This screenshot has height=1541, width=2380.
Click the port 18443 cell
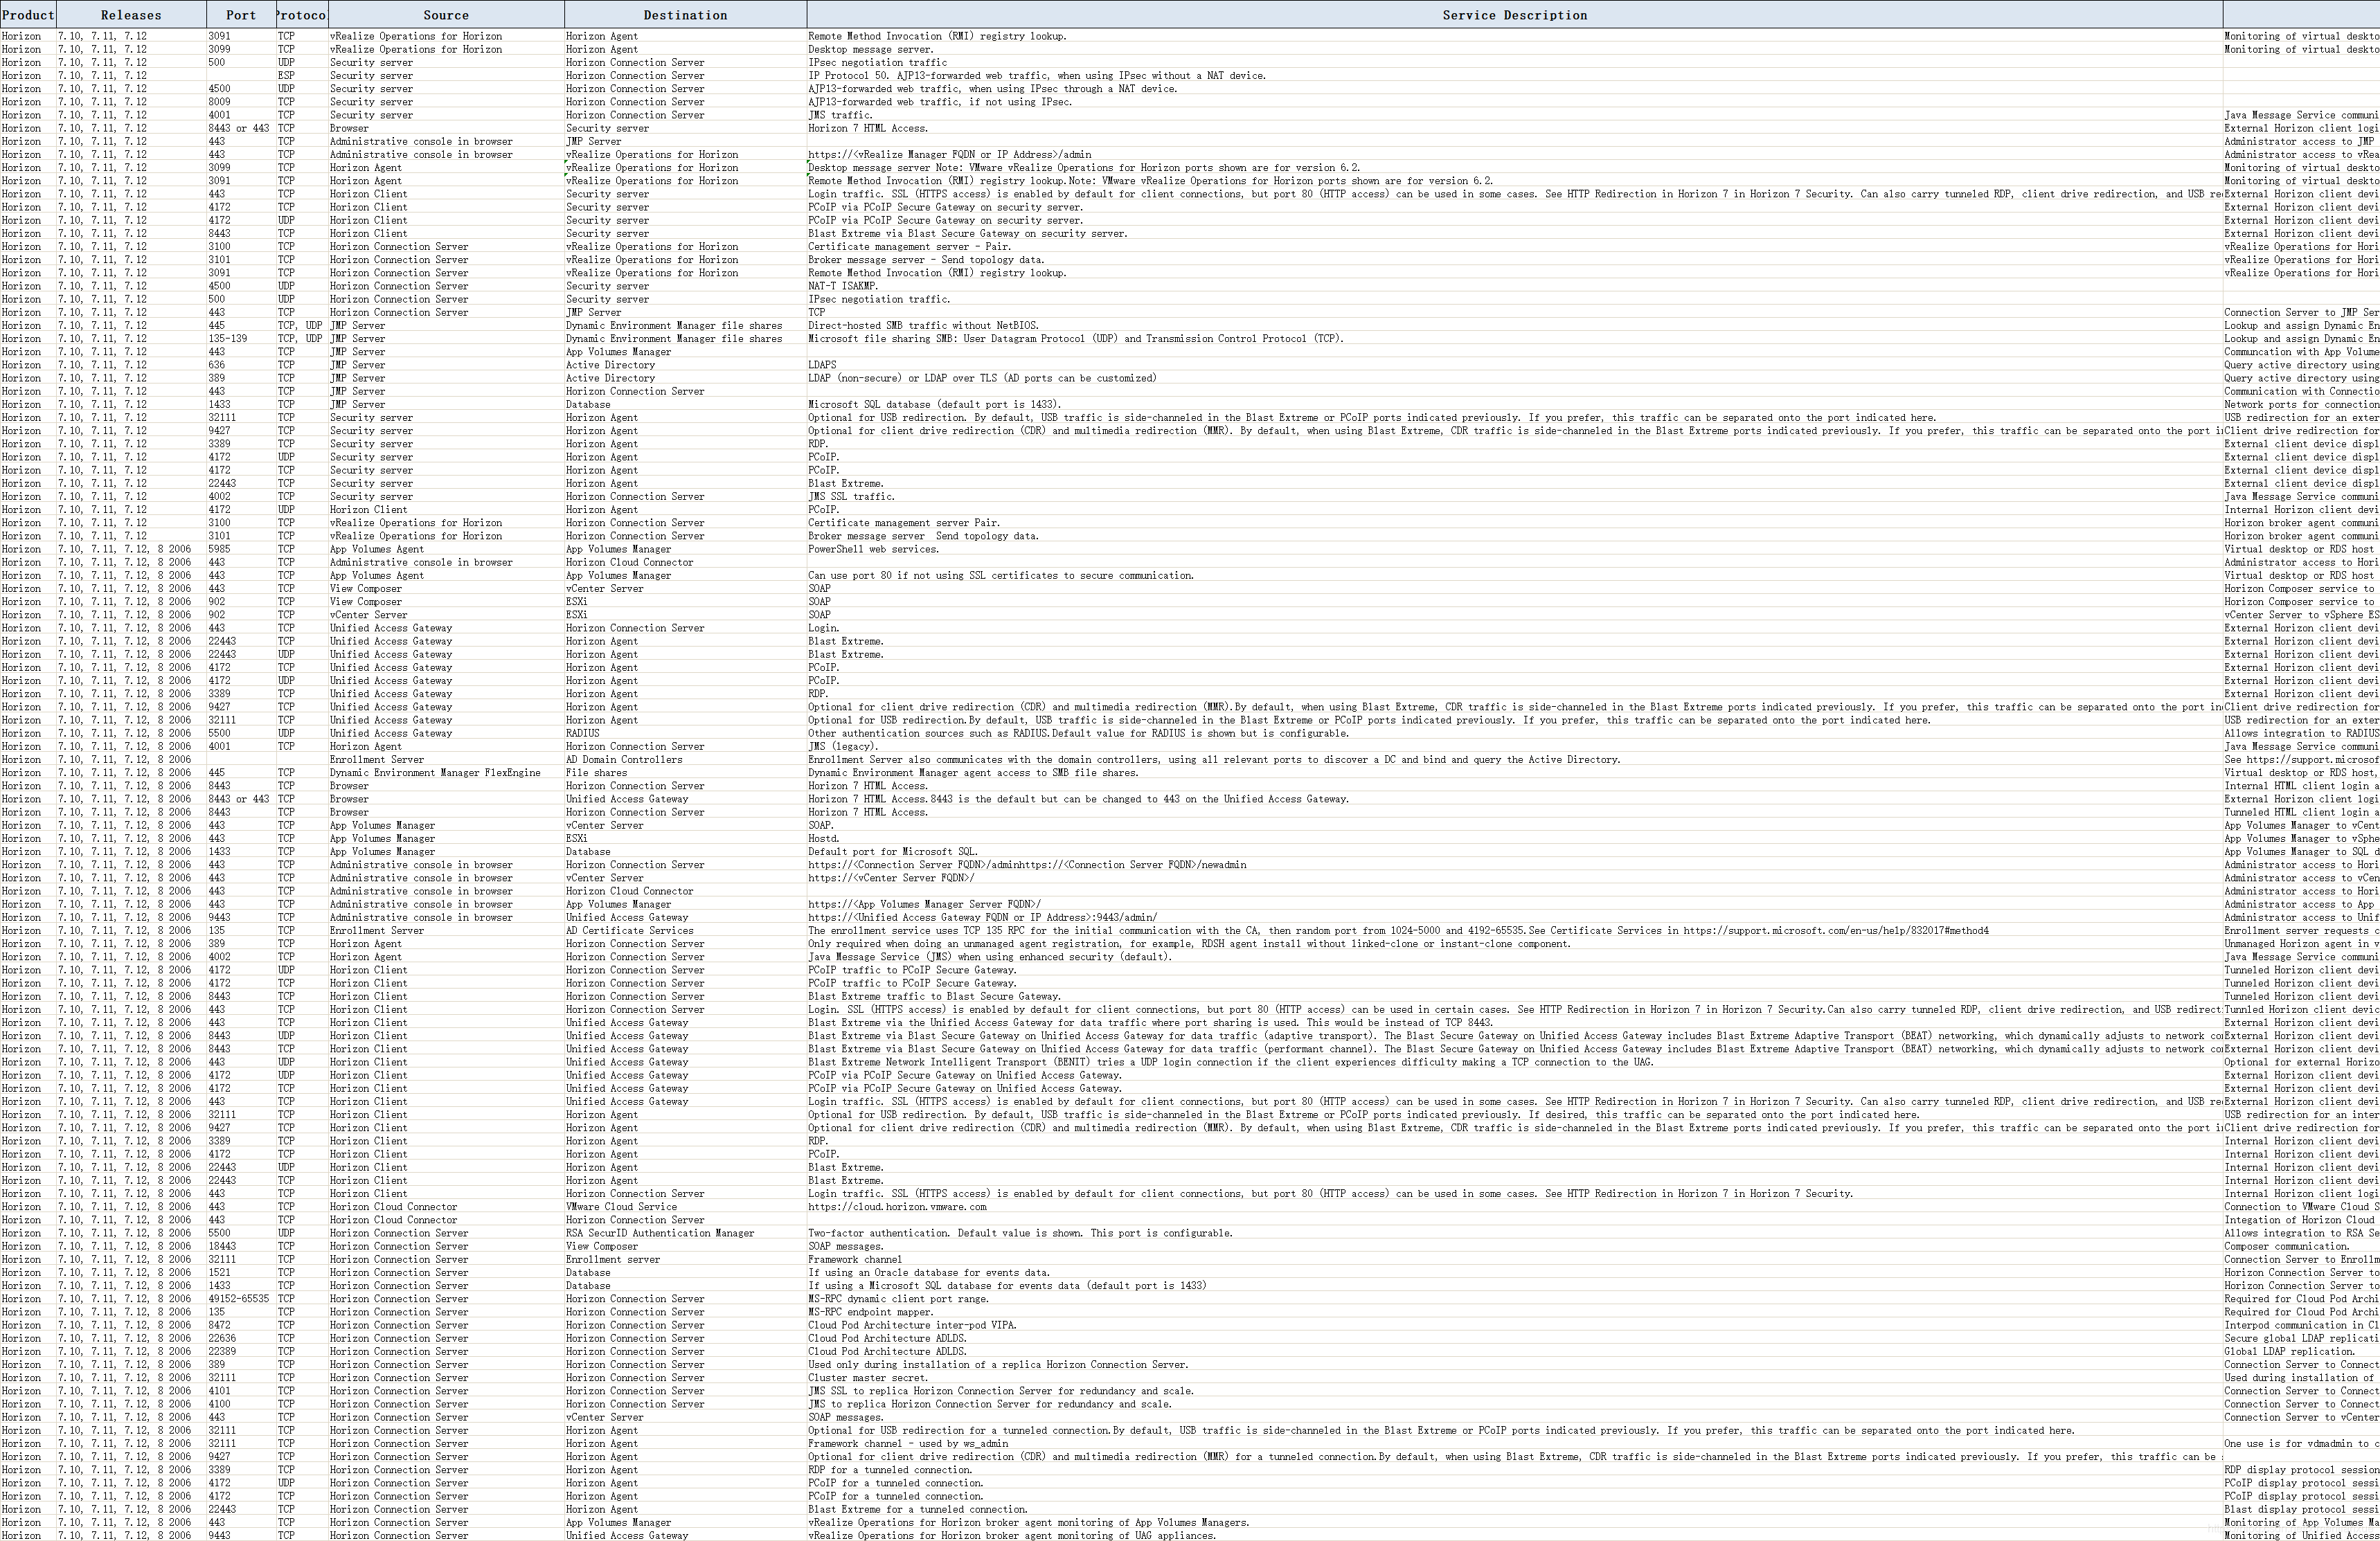(222, 1246)
